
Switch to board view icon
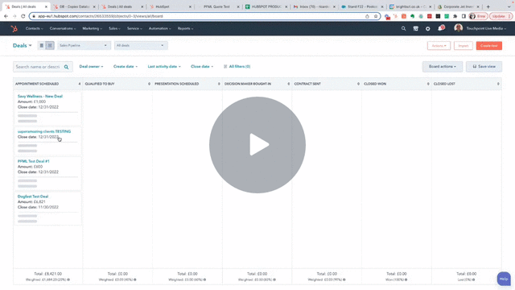(x=50, y=45)
